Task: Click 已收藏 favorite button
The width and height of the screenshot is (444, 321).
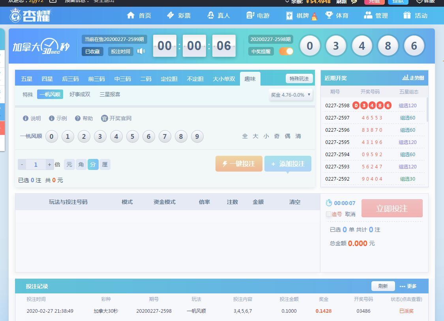Action: click(92, 51)
